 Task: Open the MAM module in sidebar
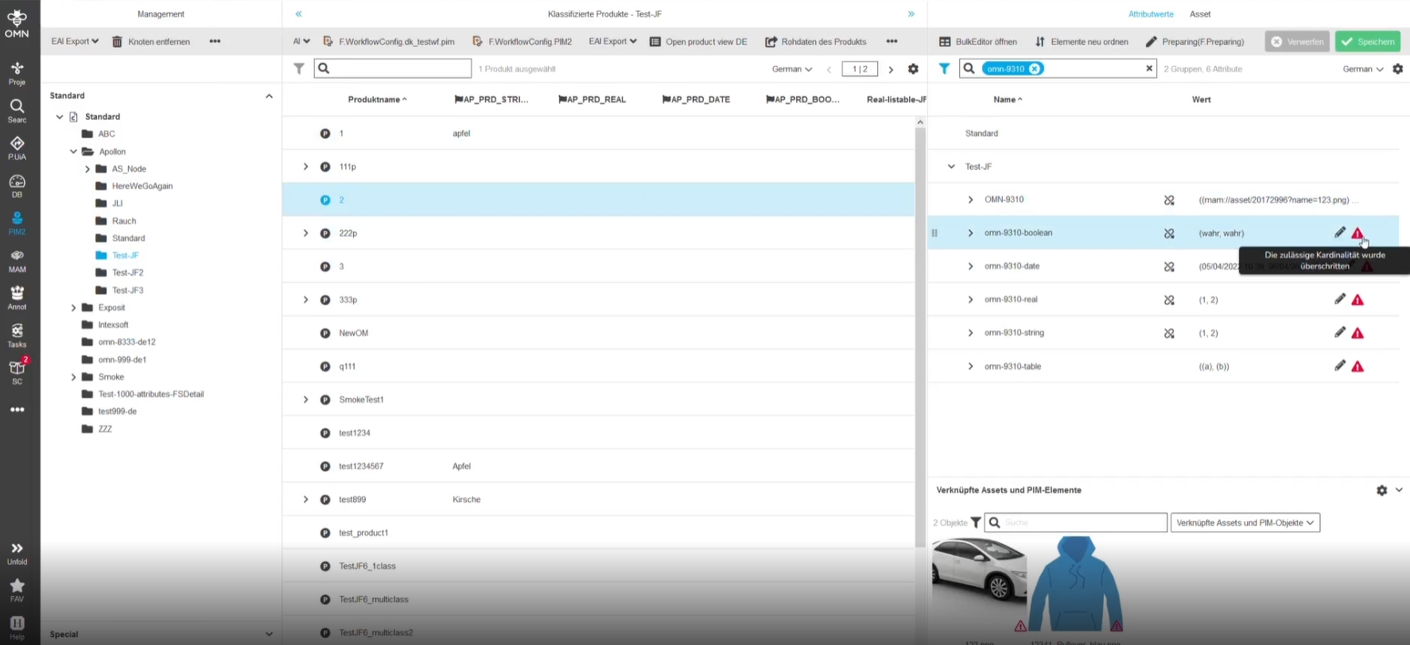tap(17, 260)
